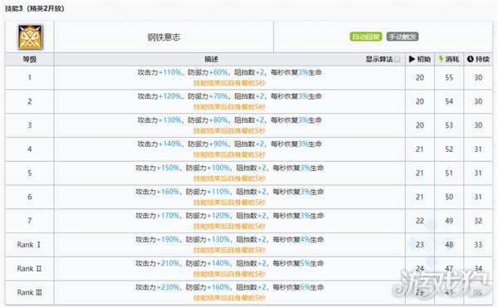Click cost value 50 in level 6 row
Screen dimensions: 498x308
click(449, 197)
